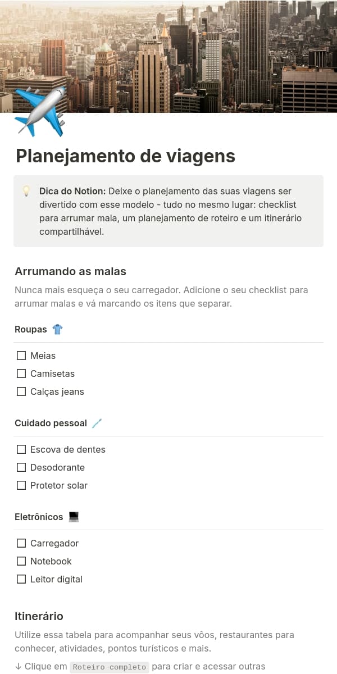Image resolution: width=337 pixels, height=674 pixels.
Task: Click the Itinerário section heading
Action: click(39, 616)
